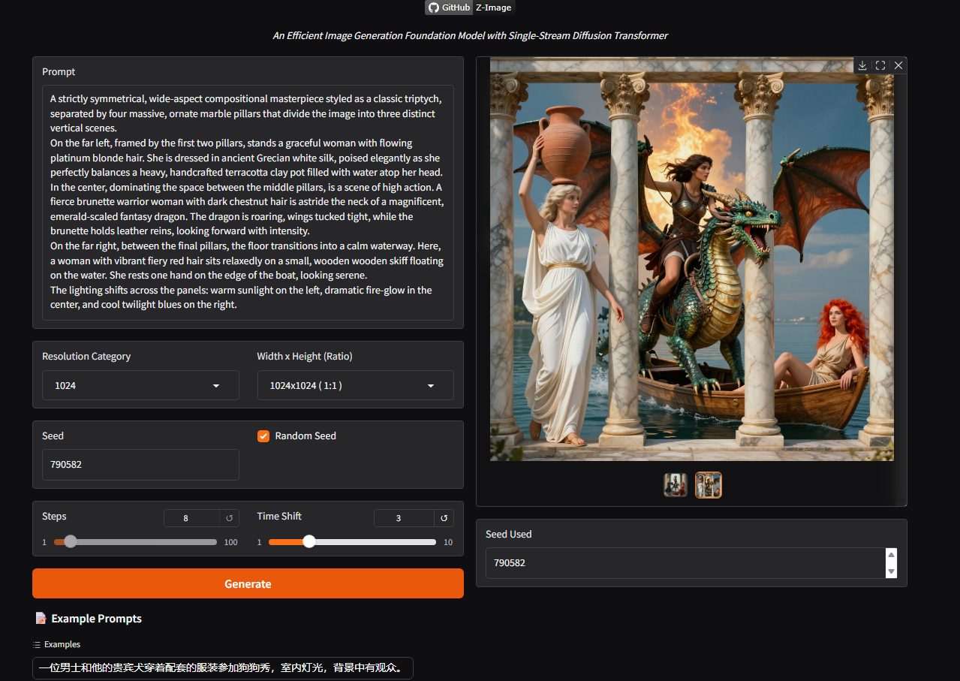
Task: Reset the Time Shift value
Action: (x=444, y=518)
